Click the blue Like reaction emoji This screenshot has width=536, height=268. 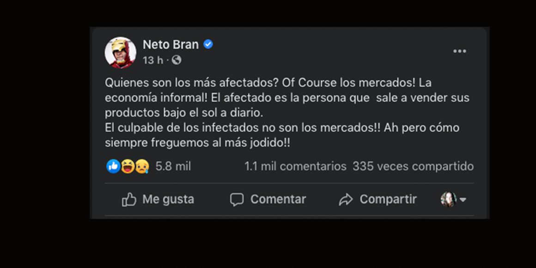coord(113,166)
